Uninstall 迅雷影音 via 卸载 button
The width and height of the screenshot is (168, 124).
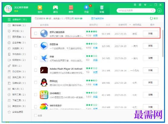(150, 46)
